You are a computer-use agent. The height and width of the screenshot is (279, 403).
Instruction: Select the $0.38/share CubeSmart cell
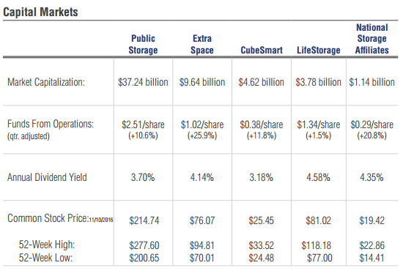click(x=262, y=124)
